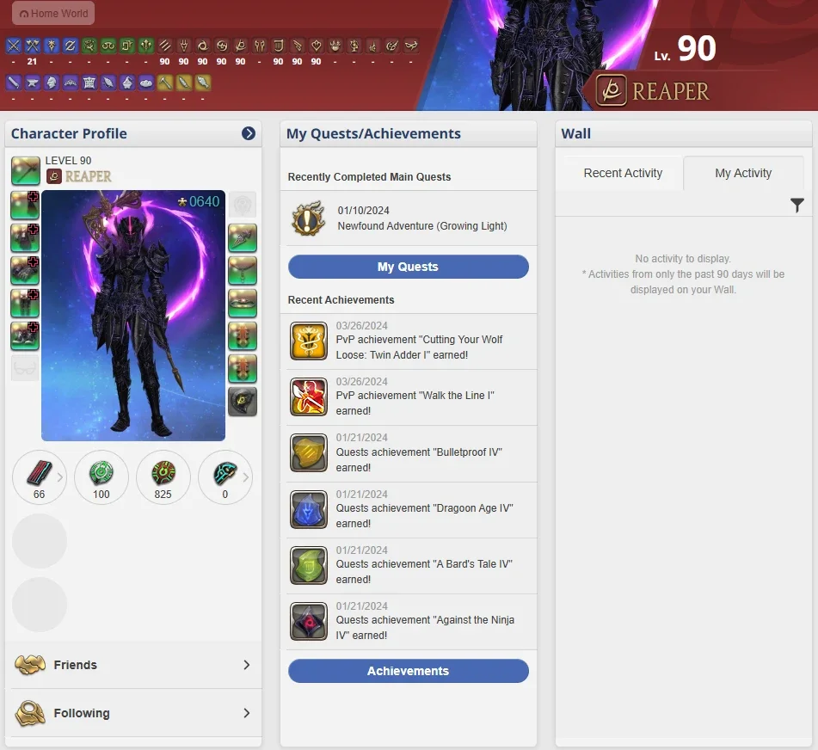Select the Sage job icon

(146, 46)
